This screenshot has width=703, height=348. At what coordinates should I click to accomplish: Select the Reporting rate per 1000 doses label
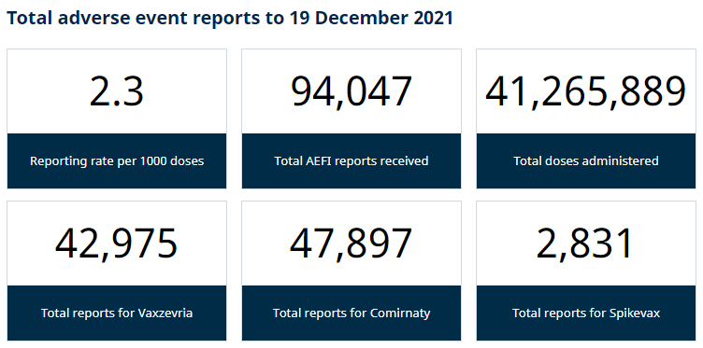pos(117,161)
